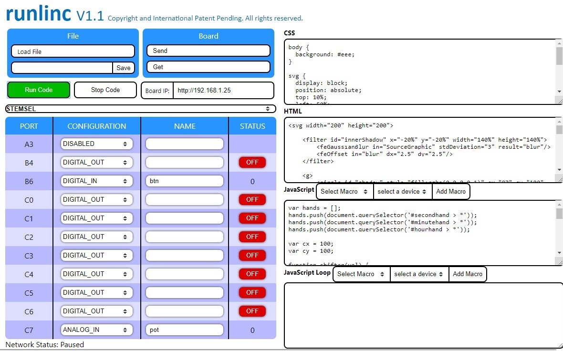Click the Board IP address field
The width and height of the screenshot is (563, 351).
pyautogui.click(x=223, y=90)
